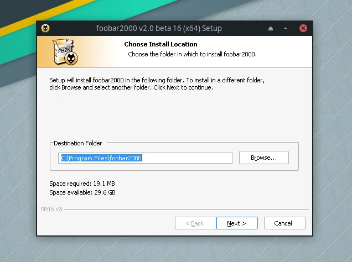Image resolution: width=352 pixels, height=262 pixels.
Task: Click the 'Setup will install foobar2000' instruction text
Action: (x=157, y=83)
